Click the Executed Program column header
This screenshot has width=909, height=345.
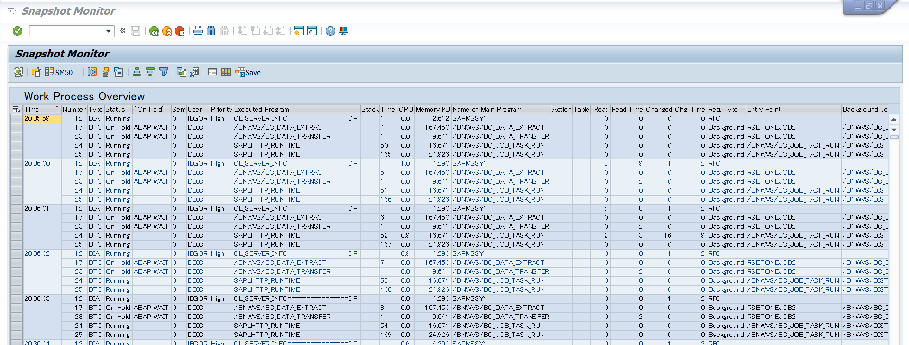(x=261, y=109)
